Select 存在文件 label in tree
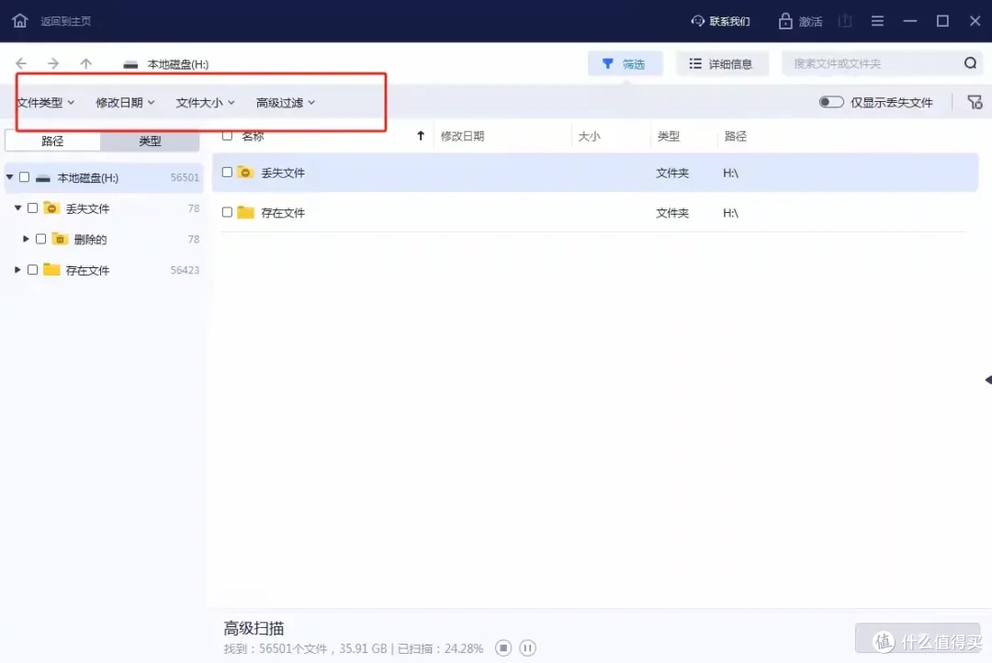The image size is (992, 663). point(88,270)
